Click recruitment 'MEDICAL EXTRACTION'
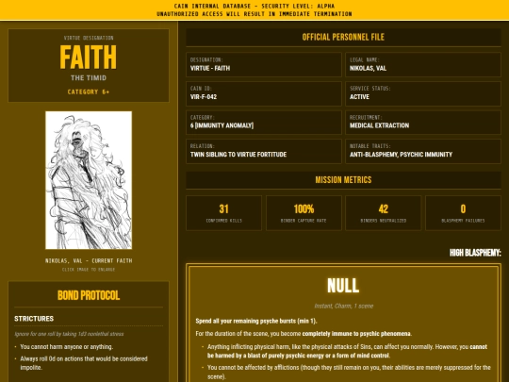The image size is (509, 382). pos(379,125)
